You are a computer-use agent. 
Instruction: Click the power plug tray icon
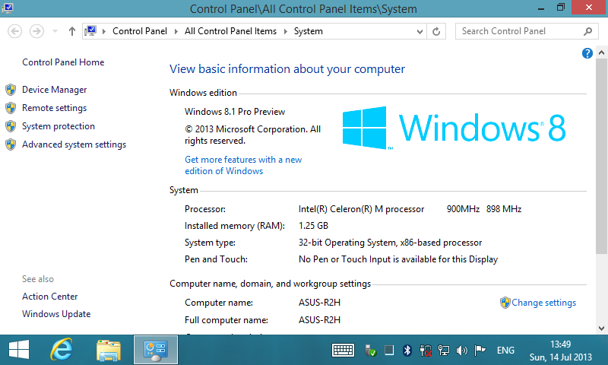coord(426,351)
